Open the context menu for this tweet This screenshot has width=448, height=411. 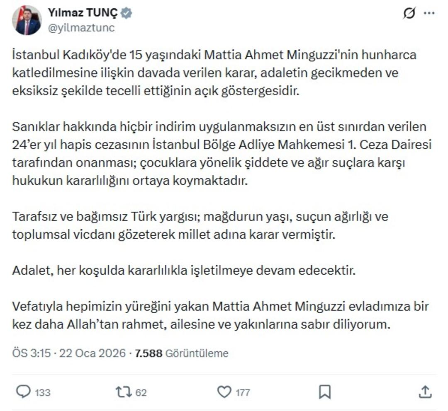coord(430,12)
